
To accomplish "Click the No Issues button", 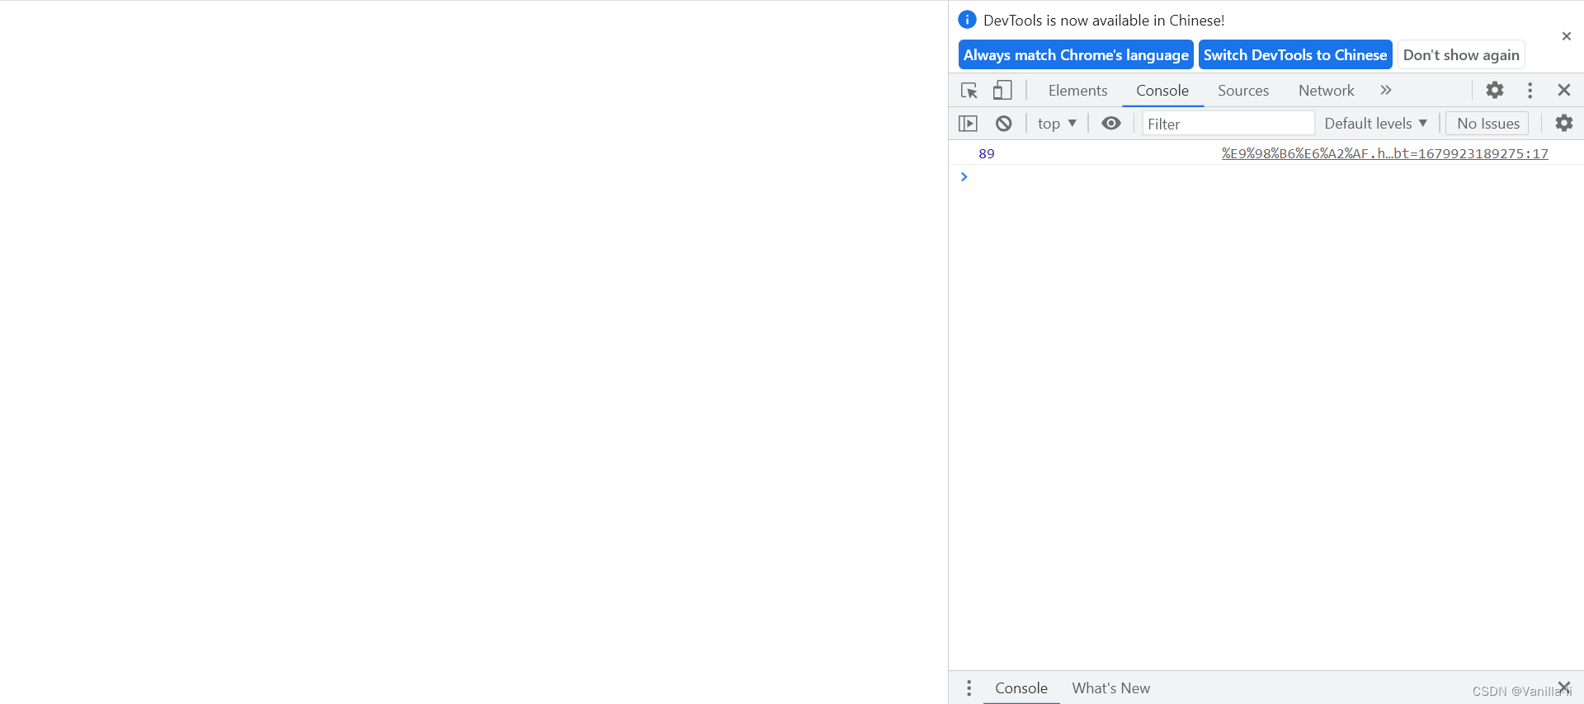I will [x=1487, y=124].
